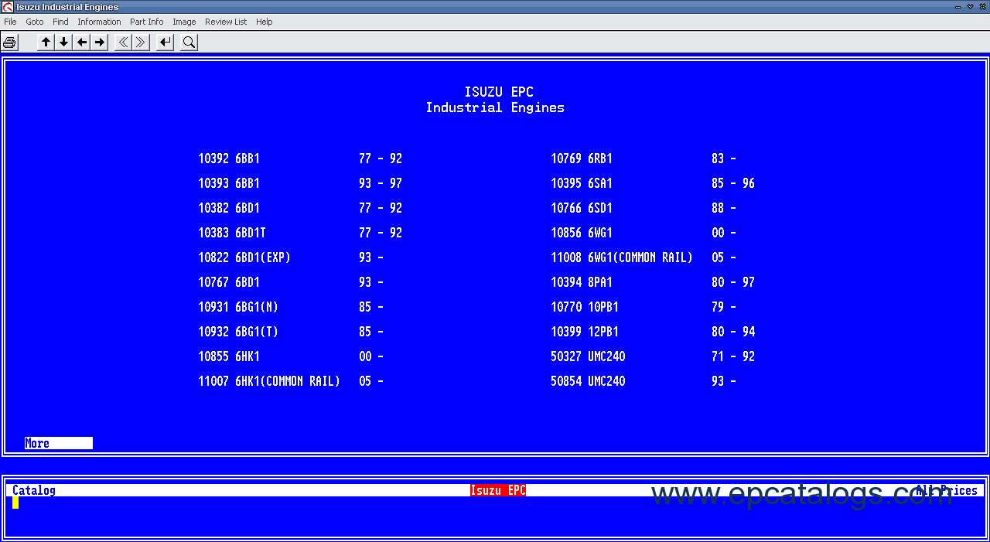Click the down arrow toolbar button
This screenshot has width=990, height=542.
pos(64,43)
